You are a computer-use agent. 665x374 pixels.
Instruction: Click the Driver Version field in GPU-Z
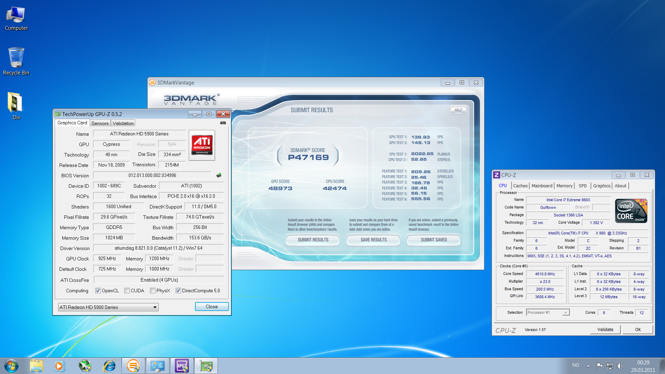[x=159, y=248]
